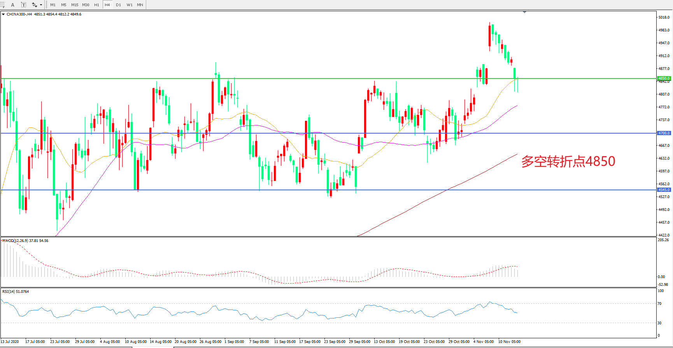The width and height of the screenshot is (673, 348).
Task: Select the MN monthly timeframe
Action: click(x=140, y=5)
